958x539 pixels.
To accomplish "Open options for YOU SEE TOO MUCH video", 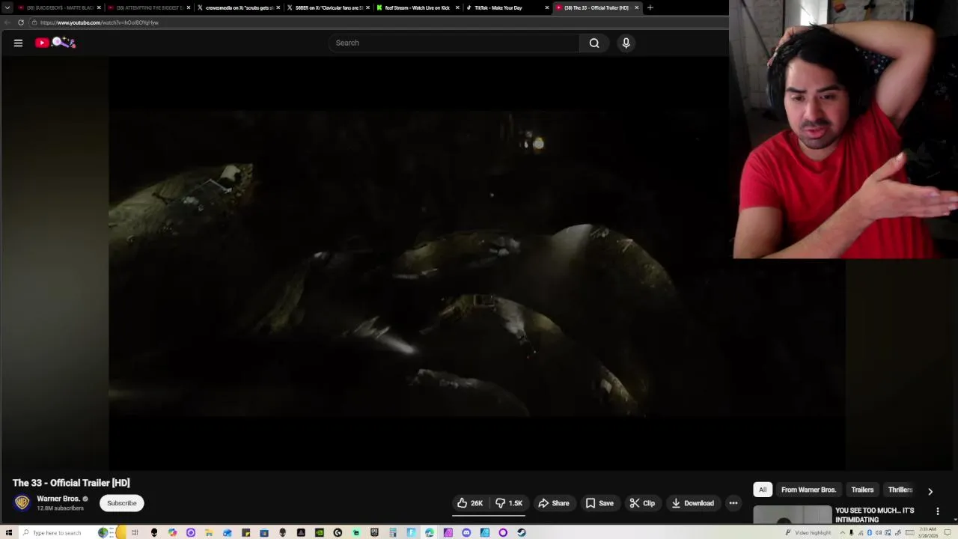I will (x=938, y=512).
